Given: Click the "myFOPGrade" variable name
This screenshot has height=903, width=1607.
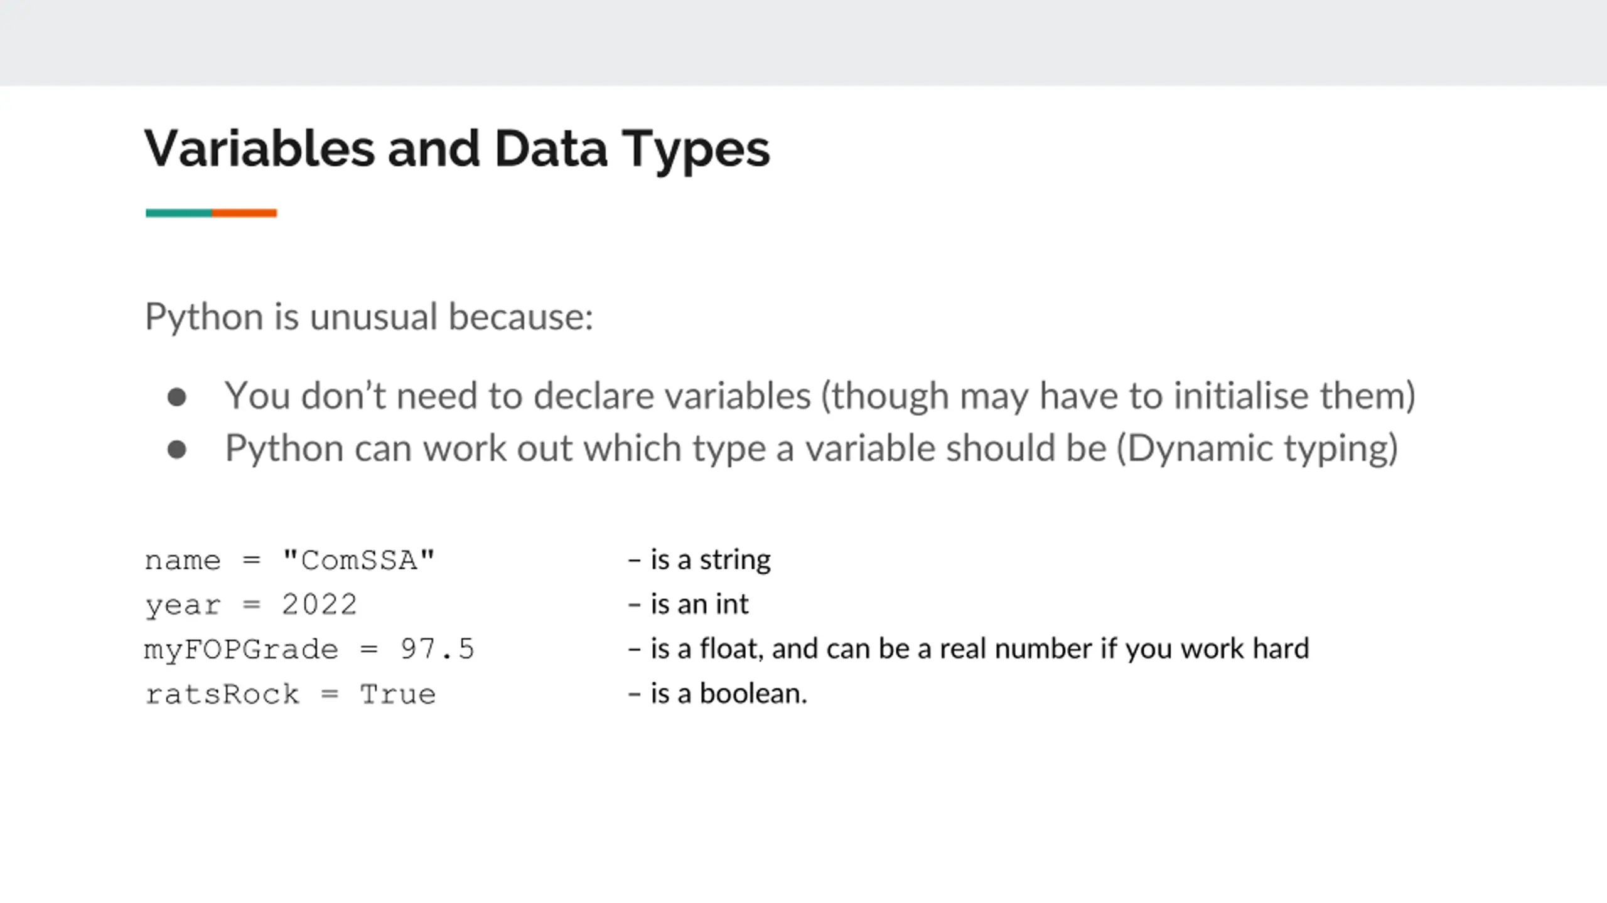Looking at the screenshot, I should (241, 650).
